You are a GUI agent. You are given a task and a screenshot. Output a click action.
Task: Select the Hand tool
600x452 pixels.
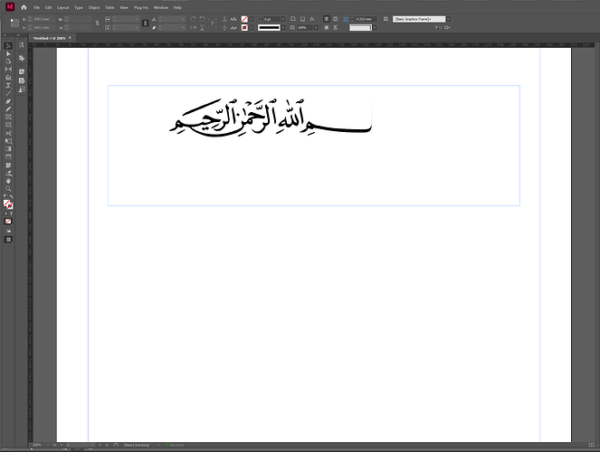pyautogui.click(x=8, y=181)
